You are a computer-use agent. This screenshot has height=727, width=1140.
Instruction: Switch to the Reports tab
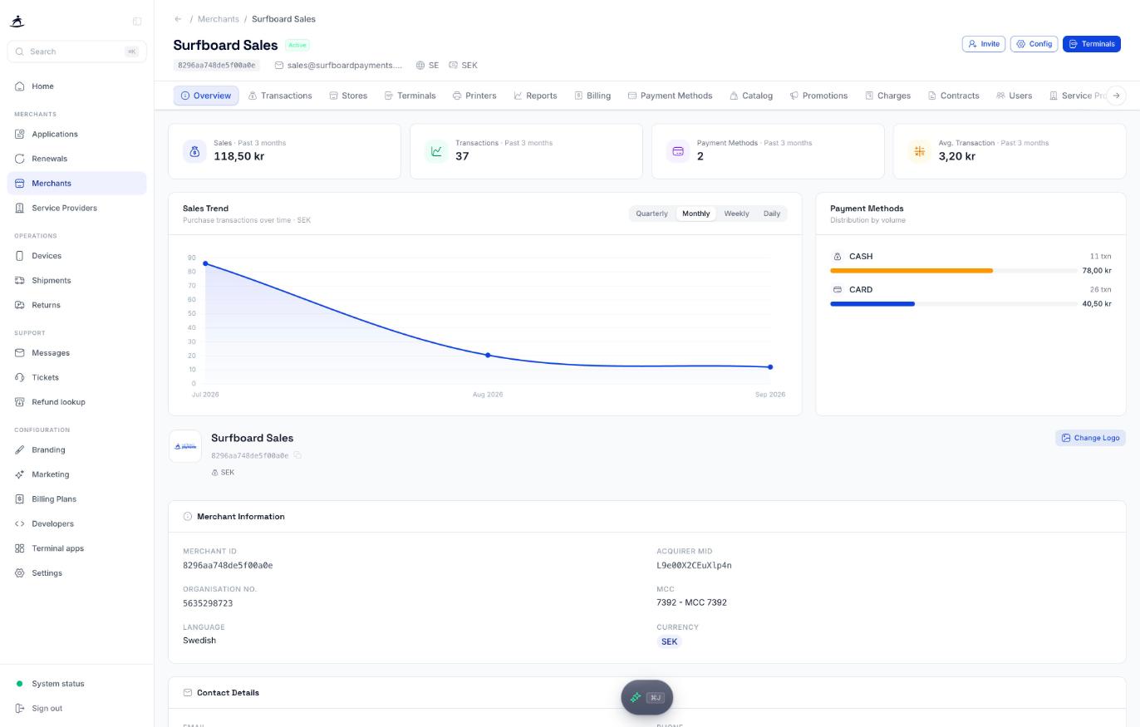tap(535, 96)
